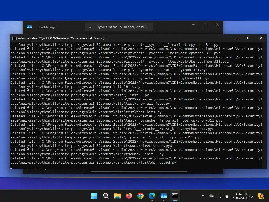Screen dimensions: 269x202
Task: Show hidden system tray icons
Action: (x=203, y=196)
